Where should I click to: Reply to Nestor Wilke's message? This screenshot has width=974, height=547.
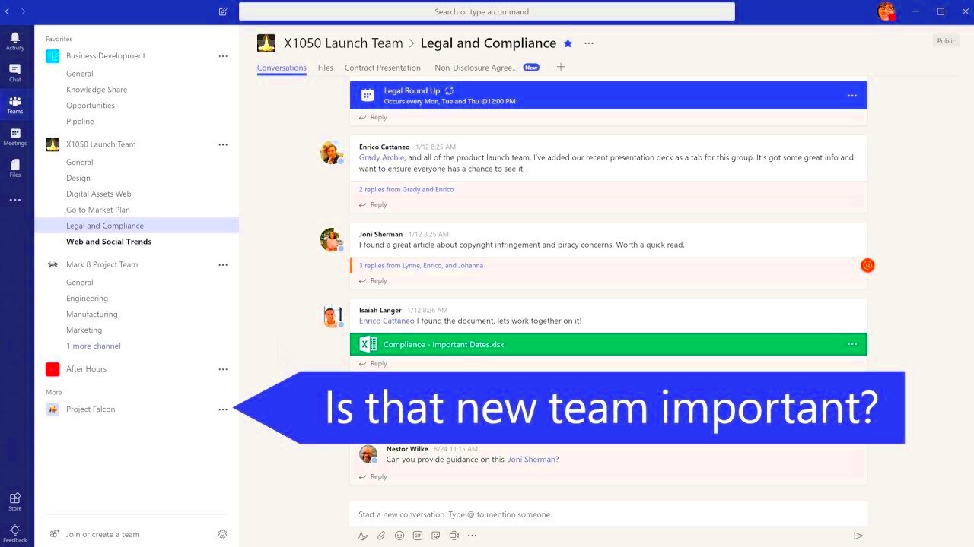[x=374, y=477]
